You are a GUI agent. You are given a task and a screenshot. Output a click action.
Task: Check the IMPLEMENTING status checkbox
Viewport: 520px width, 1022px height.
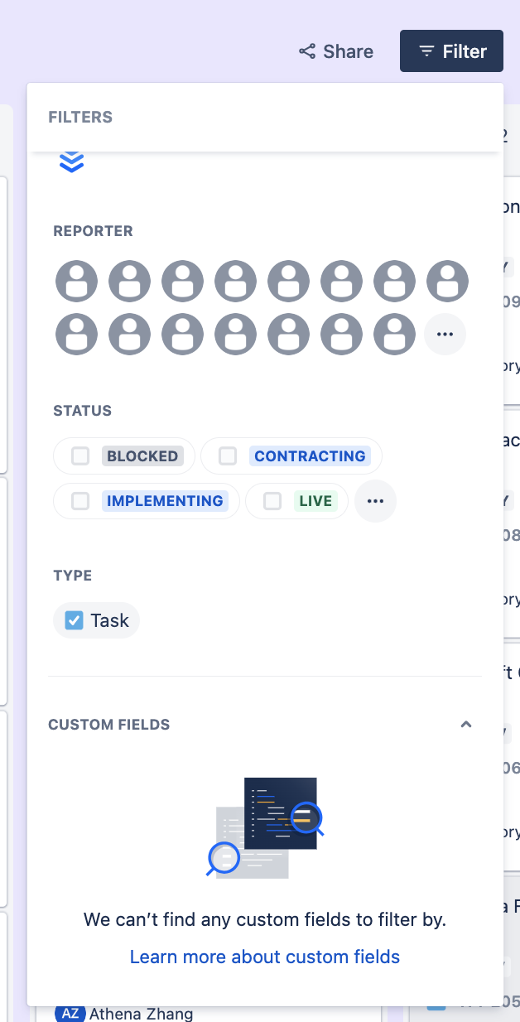[x=80, y=500]
